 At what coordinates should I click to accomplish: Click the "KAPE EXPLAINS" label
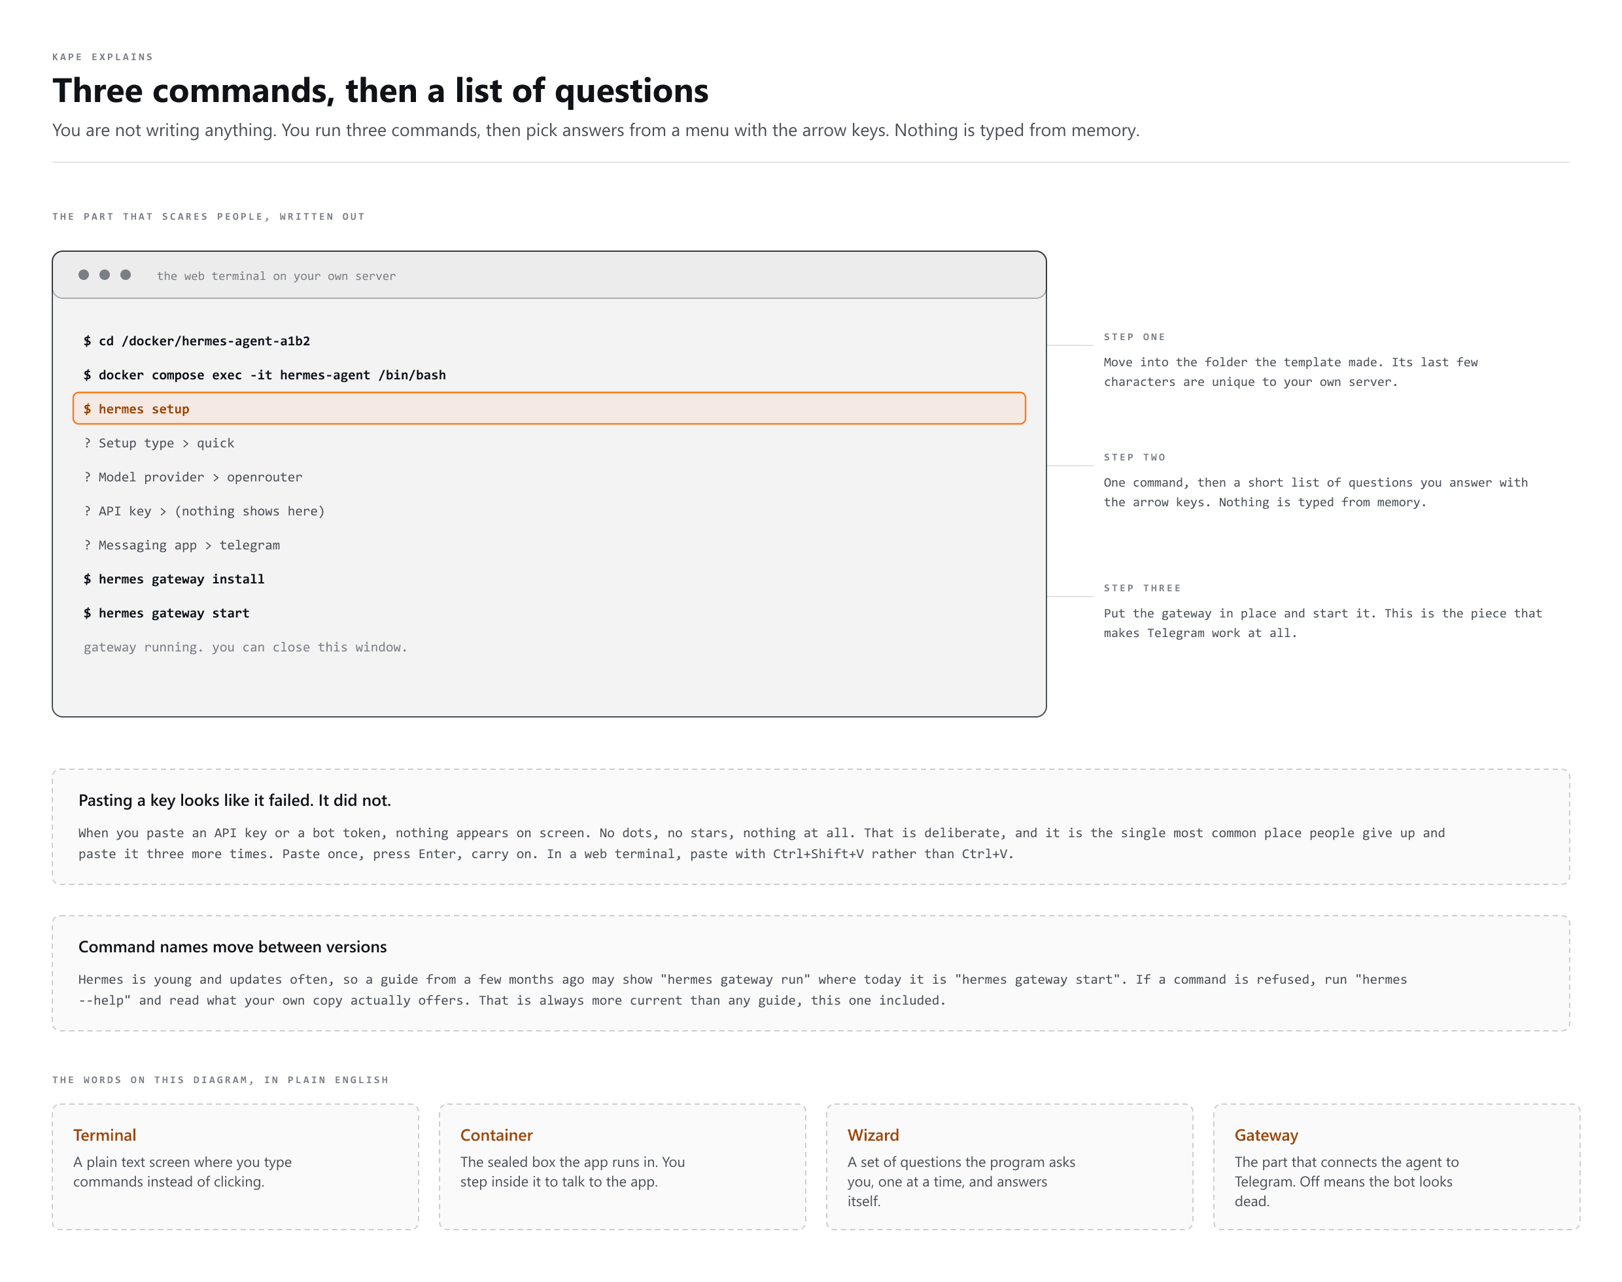(102, 57)
